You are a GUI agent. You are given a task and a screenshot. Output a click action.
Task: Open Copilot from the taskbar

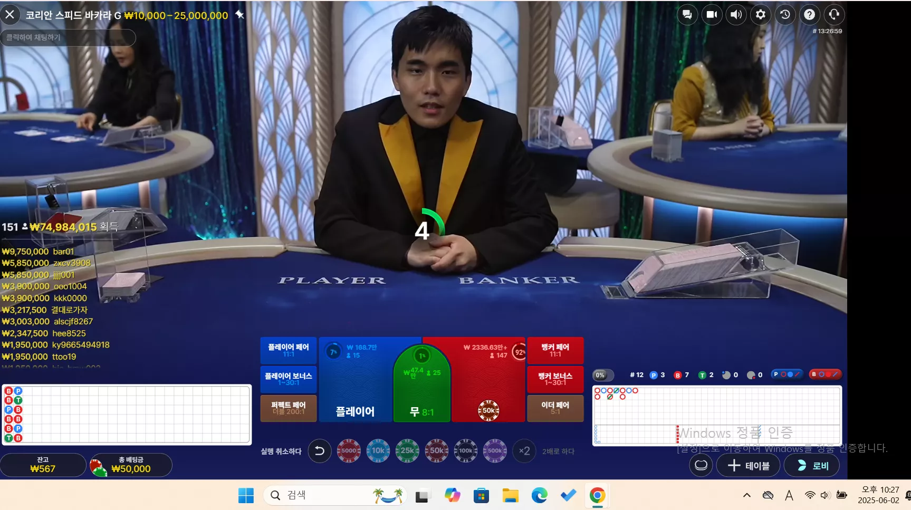(x=452, y=495)
